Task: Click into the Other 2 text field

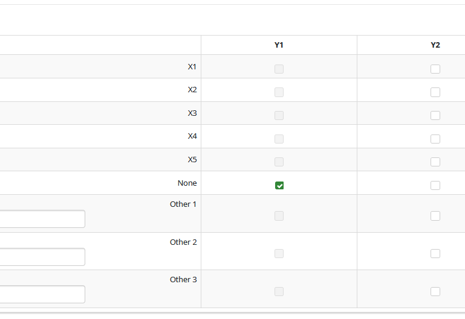Action: coord(41,257)
